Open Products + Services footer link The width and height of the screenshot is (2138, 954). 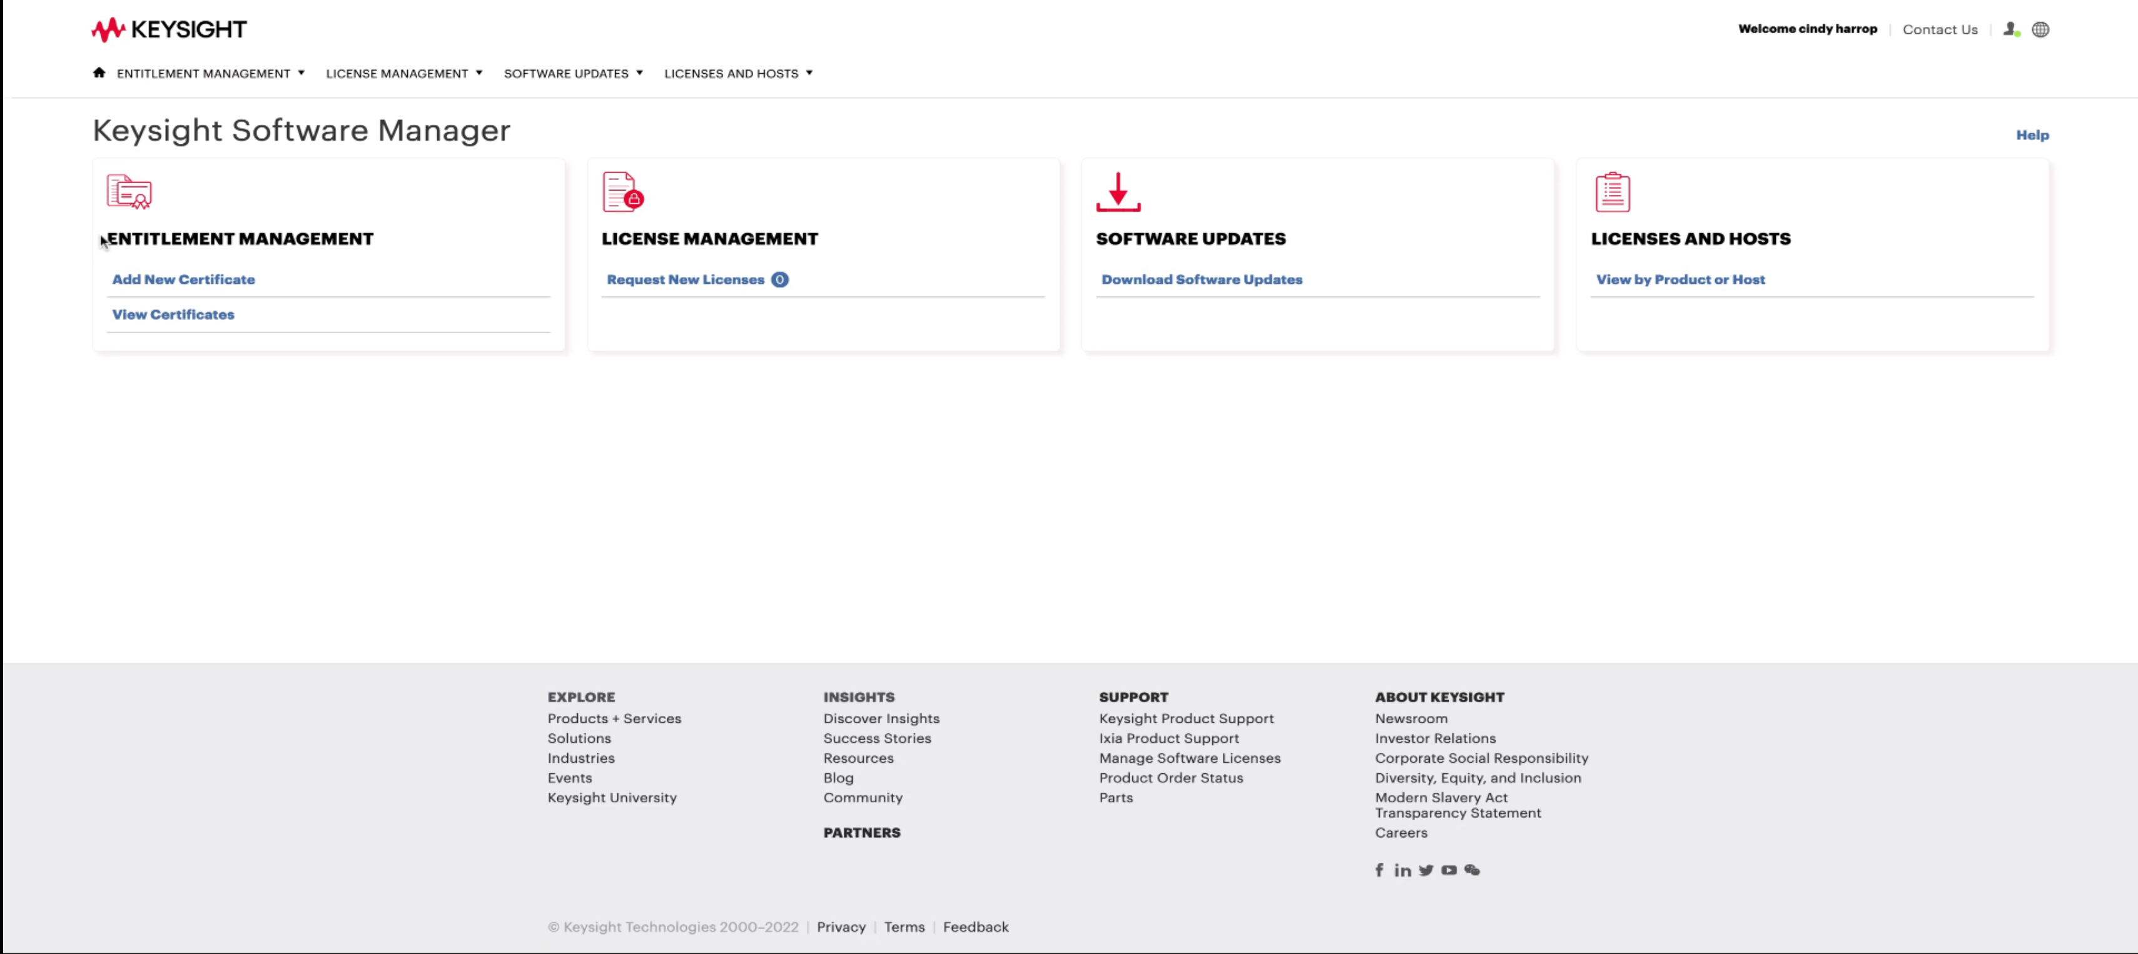[x=614, y=718]
